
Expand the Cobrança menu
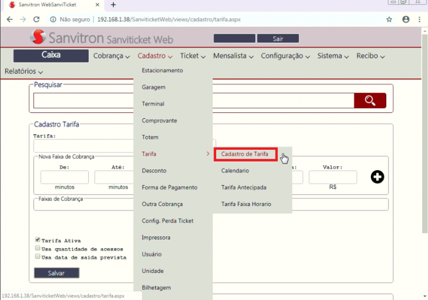[x=111, y=56]
